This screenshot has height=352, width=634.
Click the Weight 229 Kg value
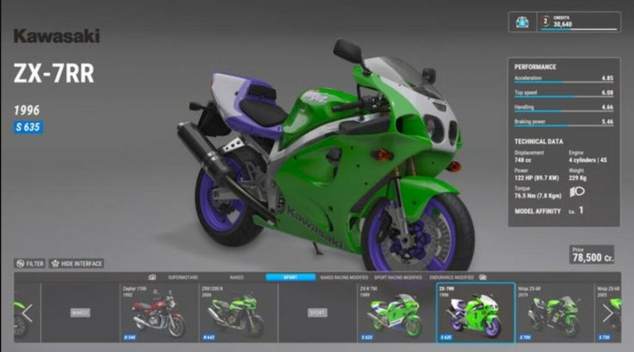[x=578, y=178]
